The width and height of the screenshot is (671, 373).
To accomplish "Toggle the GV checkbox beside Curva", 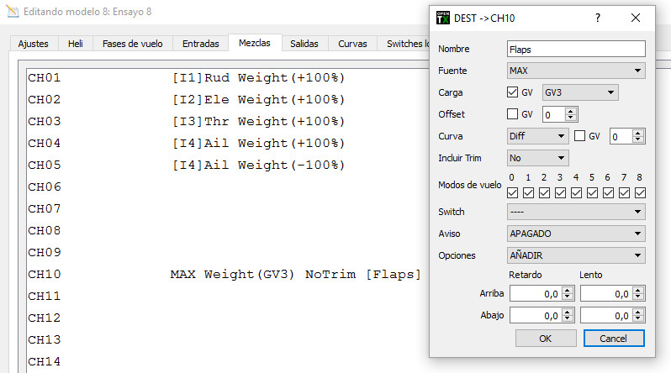I will point(580,136).
